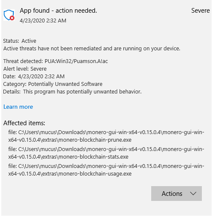Open the Learn more link
Screen dimensions: 212x217
coord(18,107)
